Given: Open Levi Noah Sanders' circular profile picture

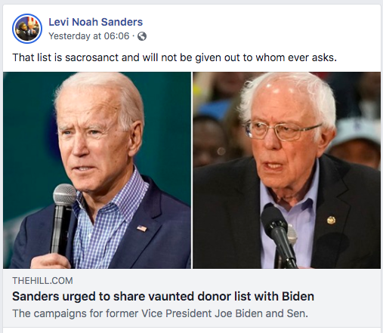Looking at the screenshot, I should click(27, 29).
